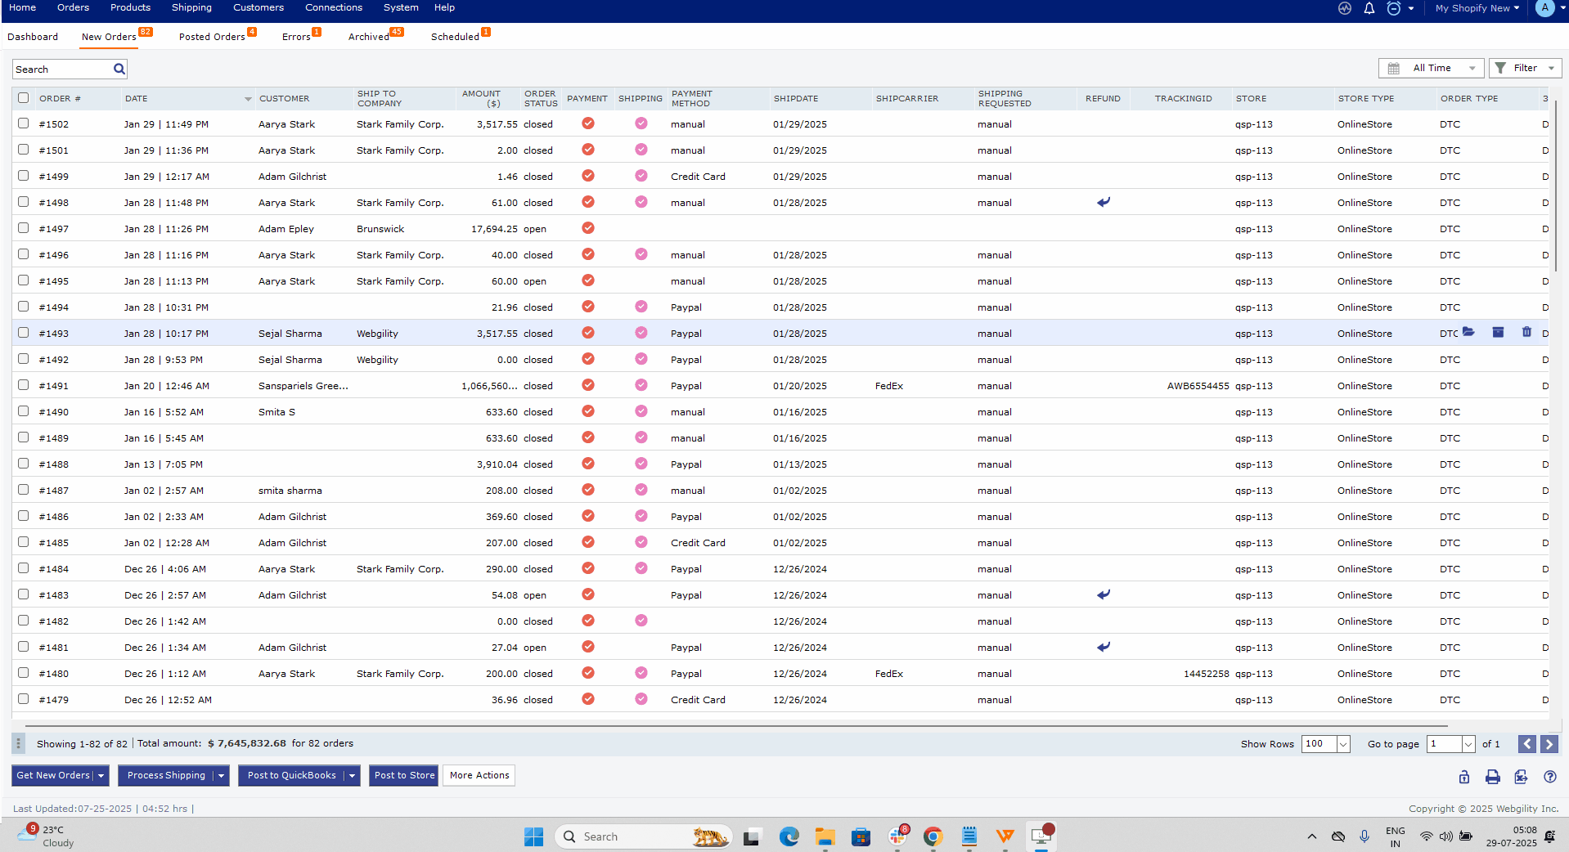Click the More Actions button
This screenshot has width=1569, height=852.
coord(479,775)
